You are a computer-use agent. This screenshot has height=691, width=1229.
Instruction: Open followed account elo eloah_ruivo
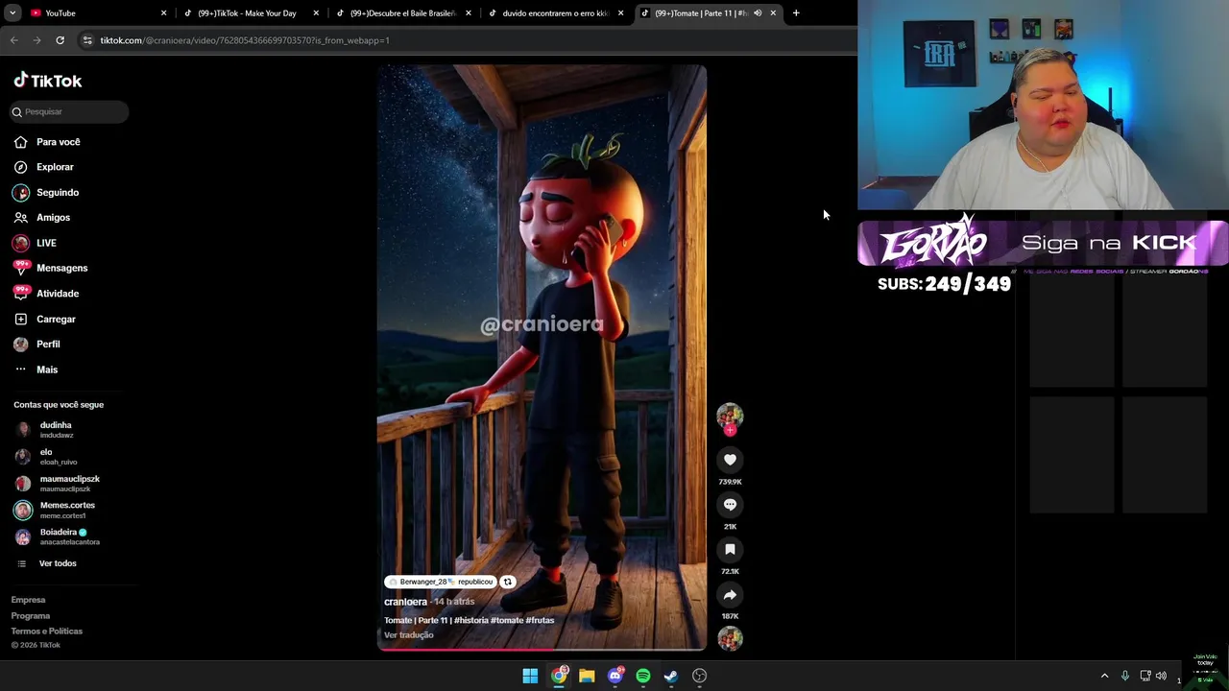click(58, 457)
